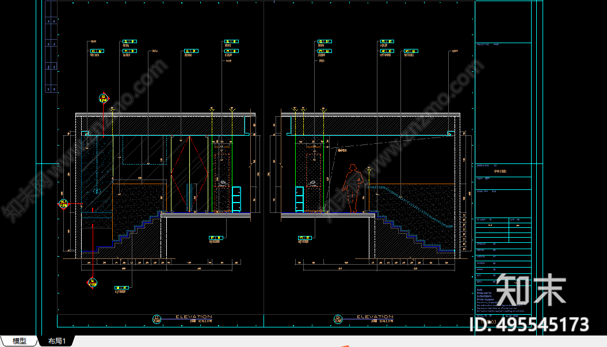607x347 pixels.
Task: Open the 布局1 layout tab
Action: tap(57, 341)
